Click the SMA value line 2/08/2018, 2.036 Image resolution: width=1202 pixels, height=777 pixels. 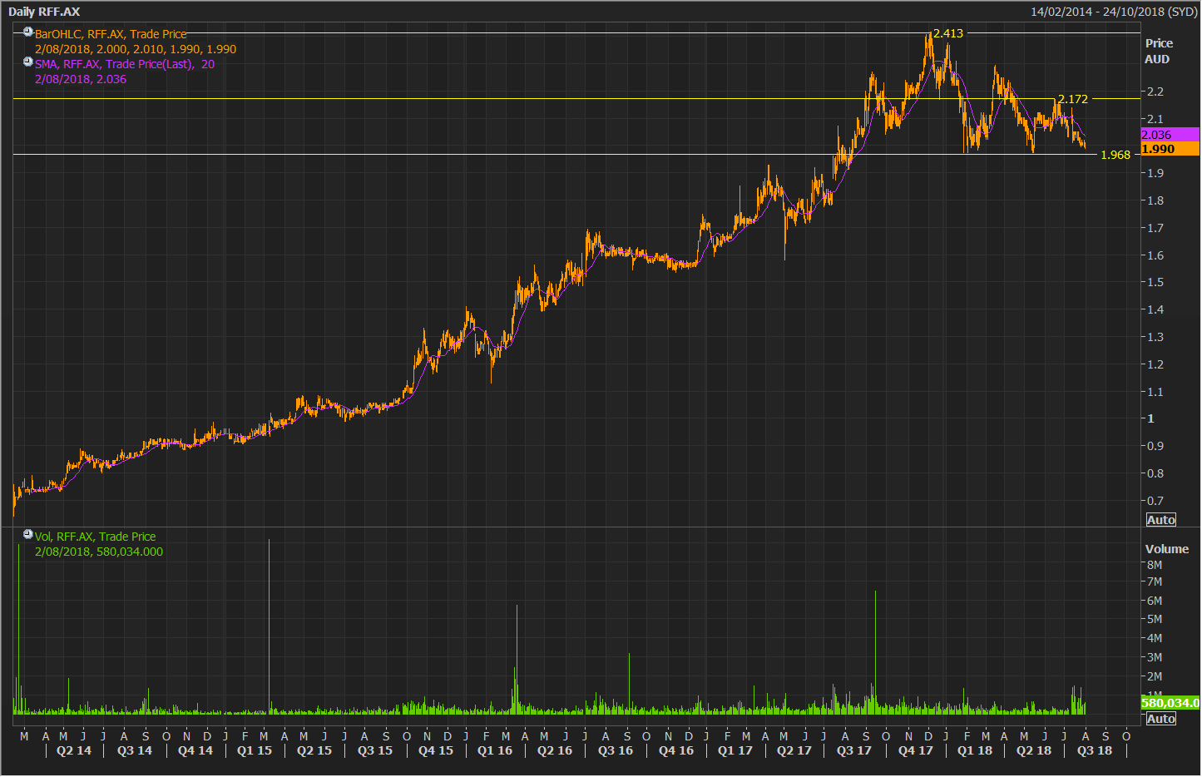point(81,79)
